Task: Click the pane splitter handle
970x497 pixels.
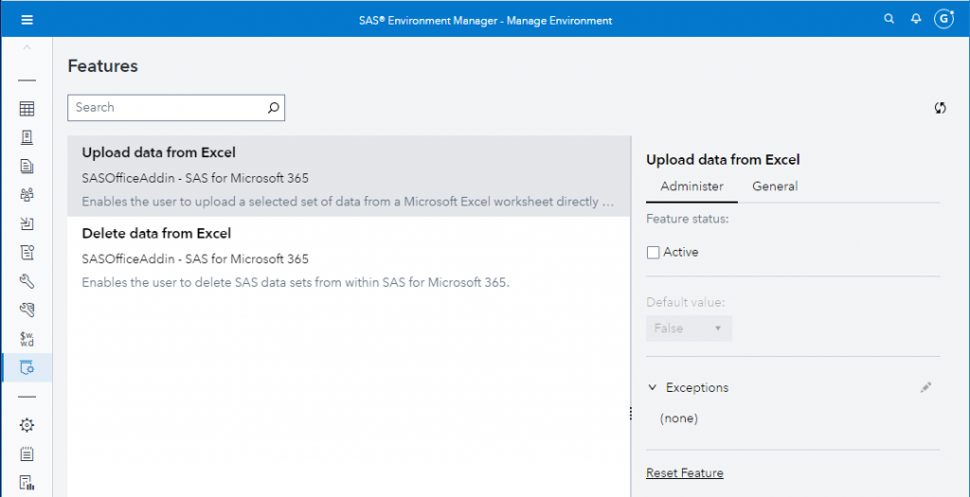Action: (631, 414)
